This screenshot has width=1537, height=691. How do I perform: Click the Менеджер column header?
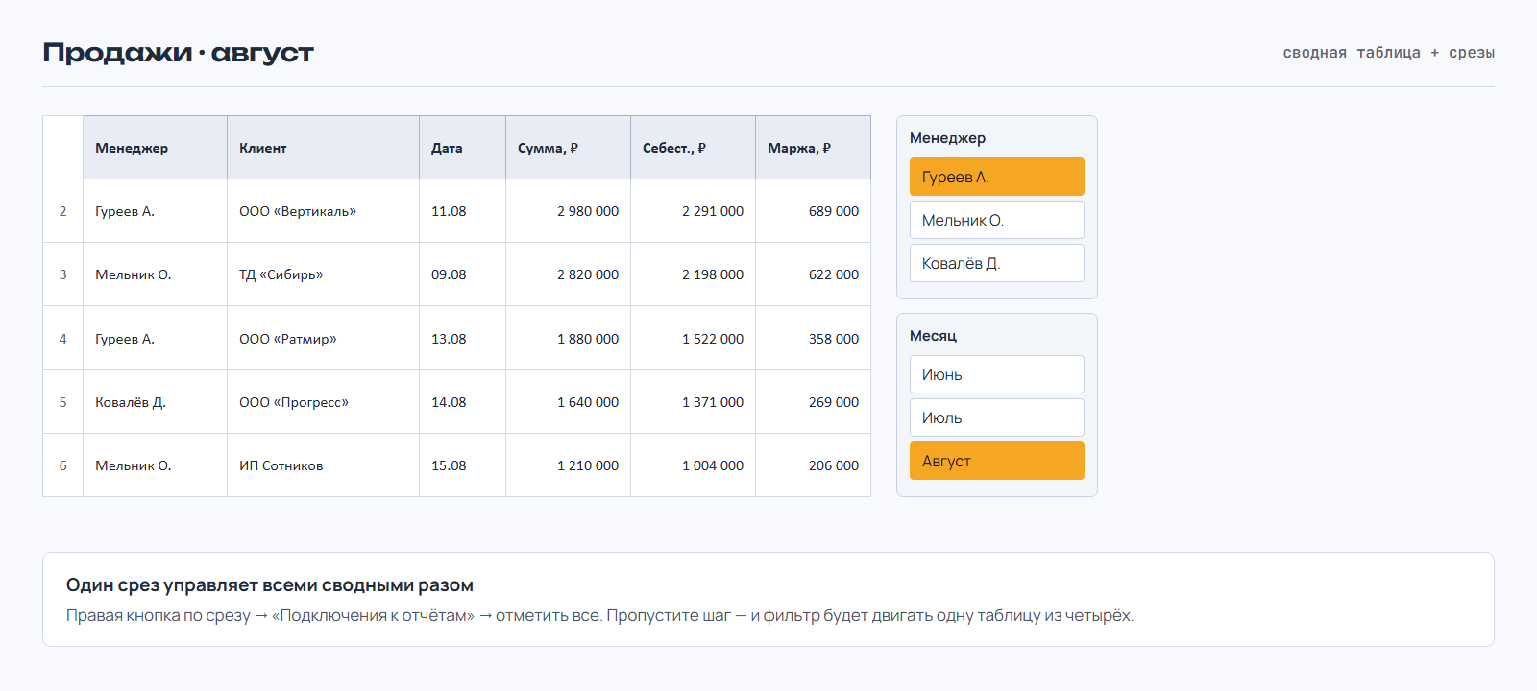[156, 148]
